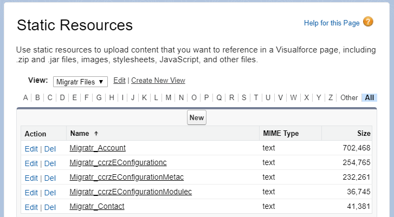Open the Migratr_Contact resource link
This screenshot has height=217, width=394.
[97, 206]
